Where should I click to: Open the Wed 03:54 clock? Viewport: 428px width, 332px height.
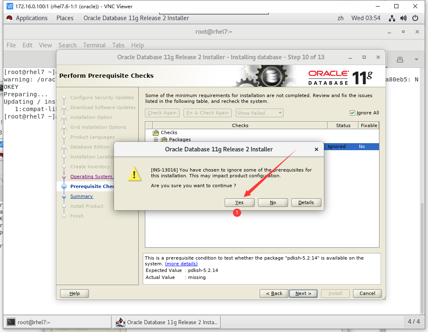(x=366, y=18)
